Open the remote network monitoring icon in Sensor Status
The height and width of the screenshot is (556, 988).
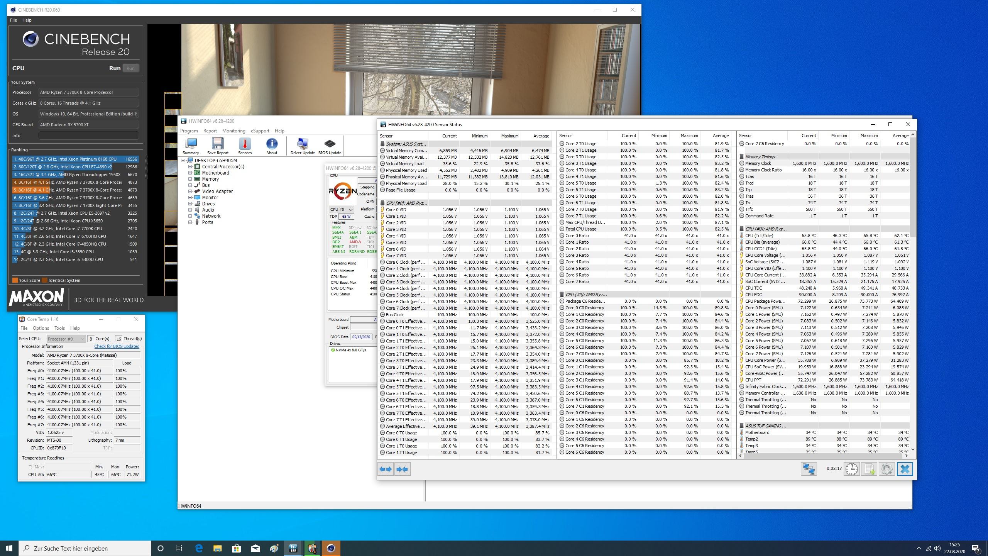coord(809,469)
